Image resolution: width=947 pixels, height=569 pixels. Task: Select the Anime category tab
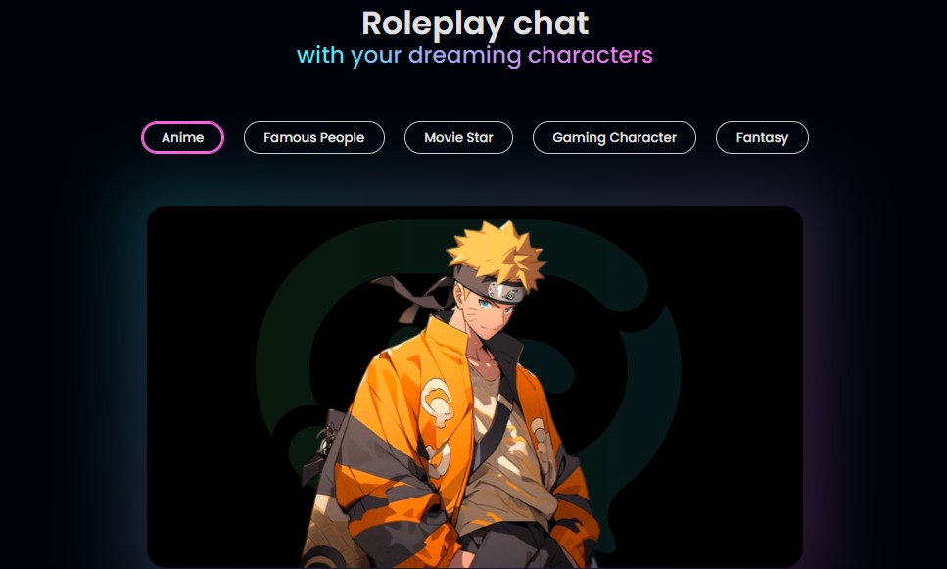182,138
